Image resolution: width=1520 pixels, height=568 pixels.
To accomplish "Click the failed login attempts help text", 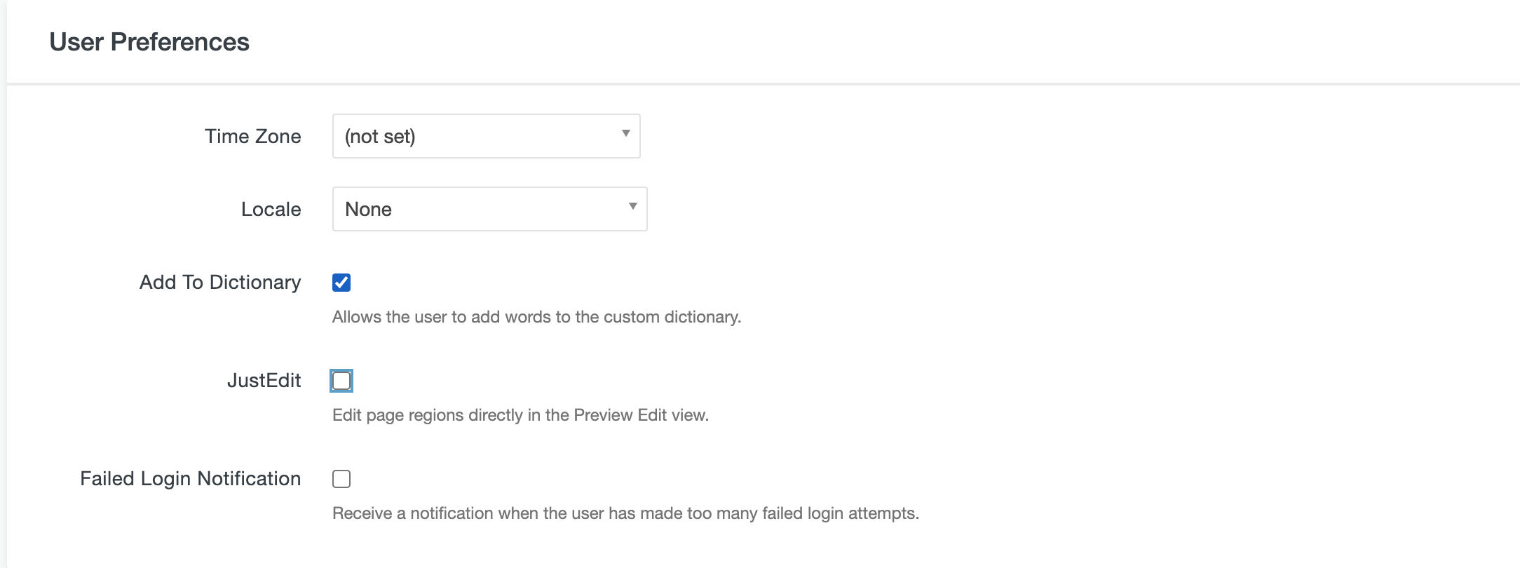I will pyautogui.click(x=625, y=513).
